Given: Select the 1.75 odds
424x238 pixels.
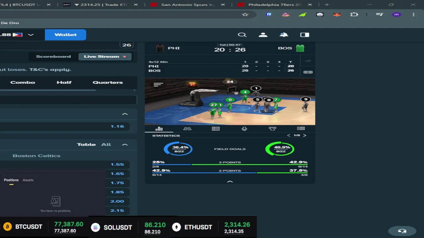Looking at the screenshot, I should (117, 183).
